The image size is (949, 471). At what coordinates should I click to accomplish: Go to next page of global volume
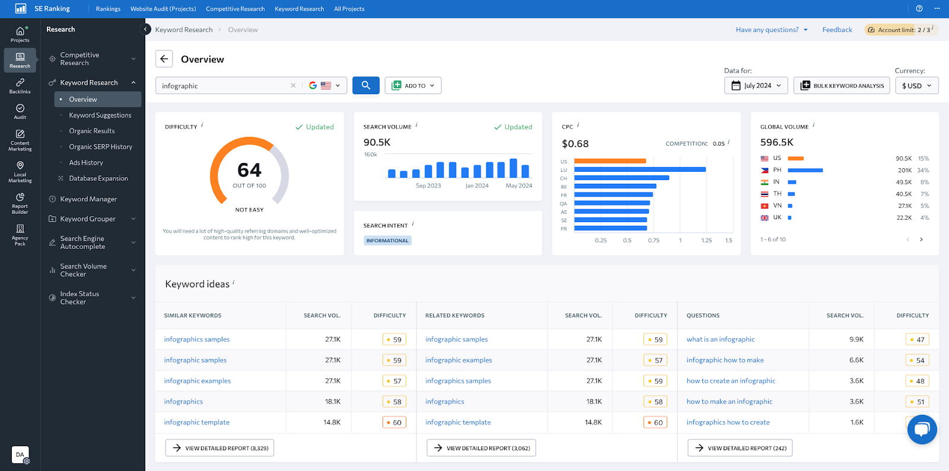click(921, 239)
